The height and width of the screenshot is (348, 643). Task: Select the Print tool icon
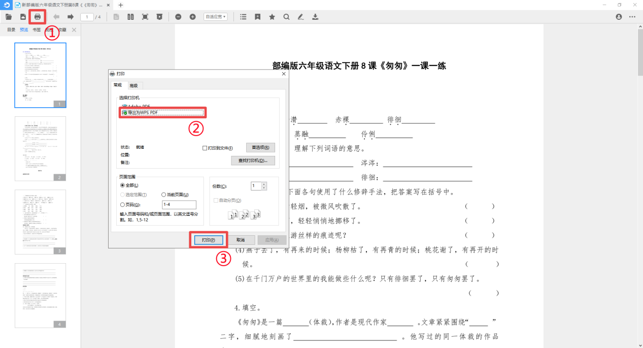click(x=37, y=16)
